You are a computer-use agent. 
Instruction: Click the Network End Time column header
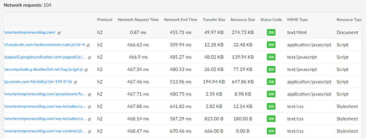180,20
